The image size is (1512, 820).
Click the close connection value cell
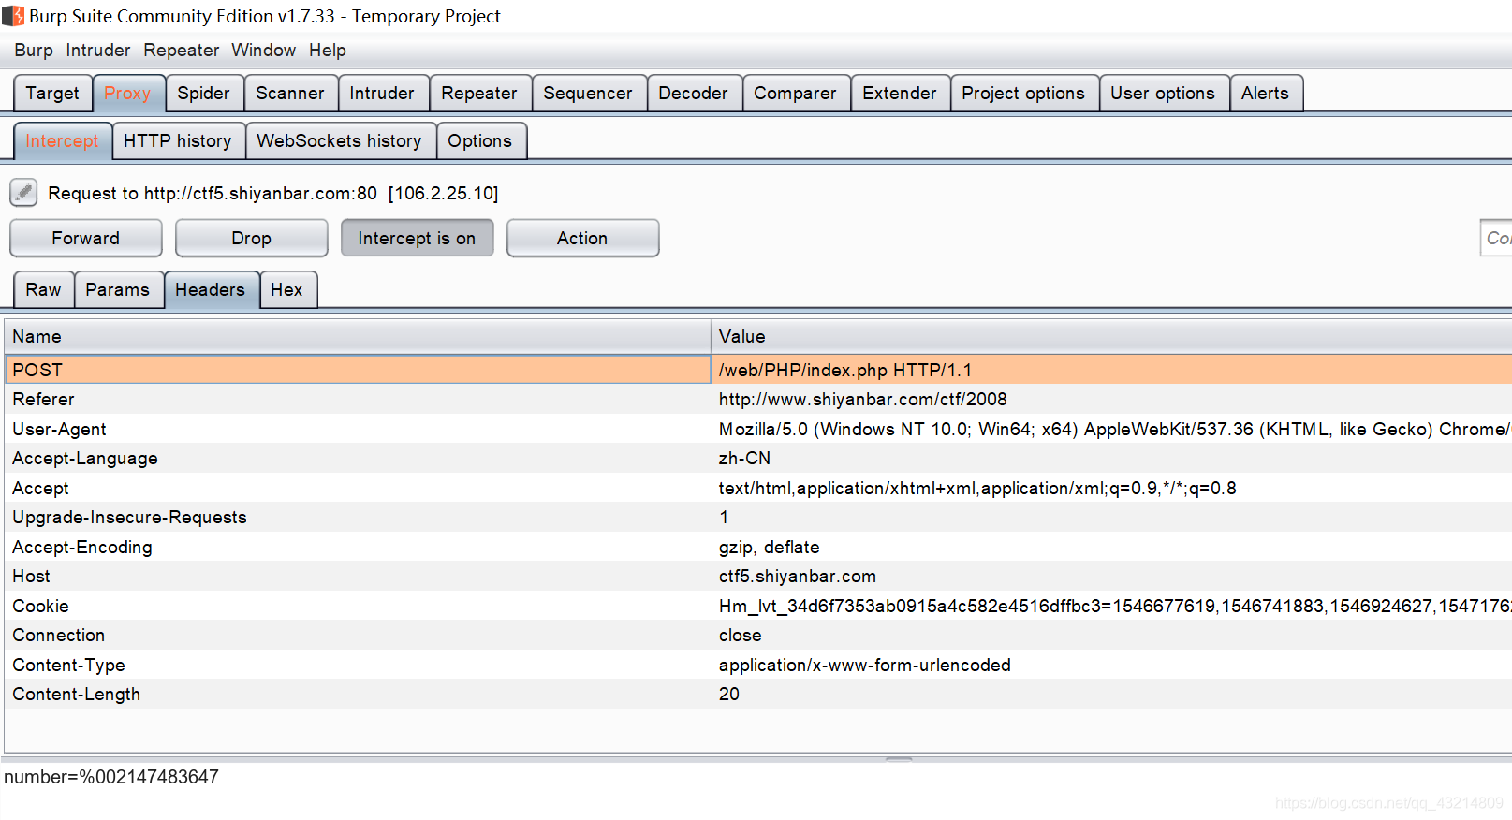pyautogui.click(x=1112, y=636)
